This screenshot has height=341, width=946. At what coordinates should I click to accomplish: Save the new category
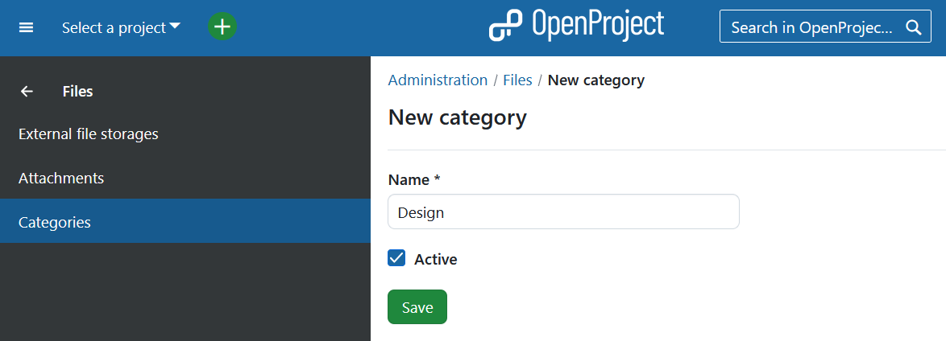coord(417,307)
